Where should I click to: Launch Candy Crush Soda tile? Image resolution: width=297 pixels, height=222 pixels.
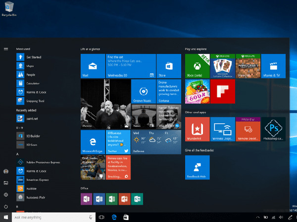click(x=198, y=91)
